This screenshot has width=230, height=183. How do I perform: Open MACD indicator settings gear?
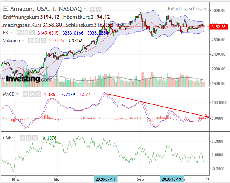[32, 94]
